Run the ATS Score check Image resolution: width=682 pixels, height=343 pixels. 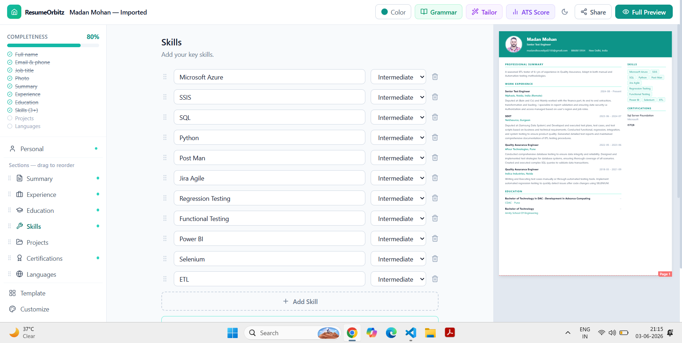pyautogui.click(x=530, y=12)
